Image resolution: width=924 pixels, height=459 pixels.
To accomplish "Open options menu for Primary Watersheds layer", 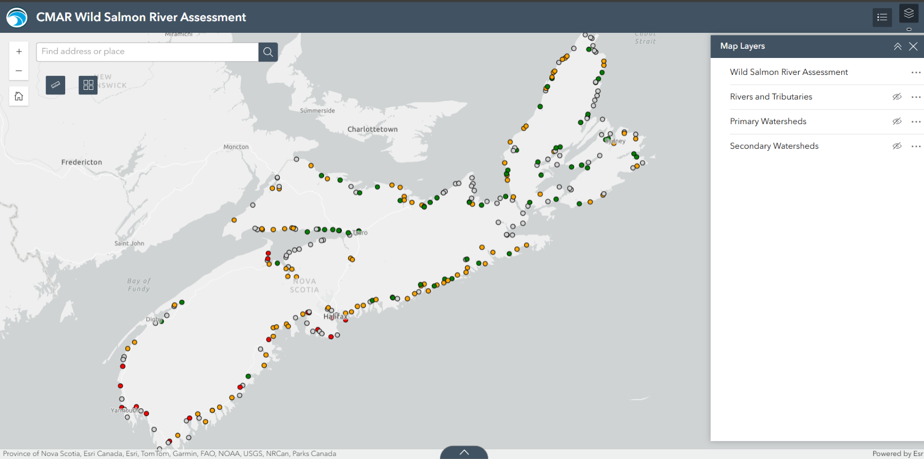I will pyautogui.click(x=916, y=122).
